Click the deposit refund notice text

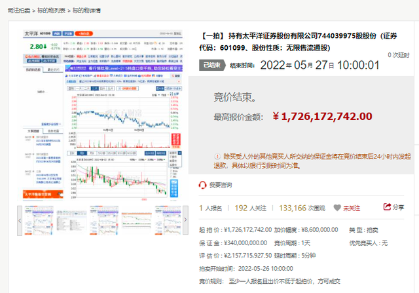click(312, 161)
